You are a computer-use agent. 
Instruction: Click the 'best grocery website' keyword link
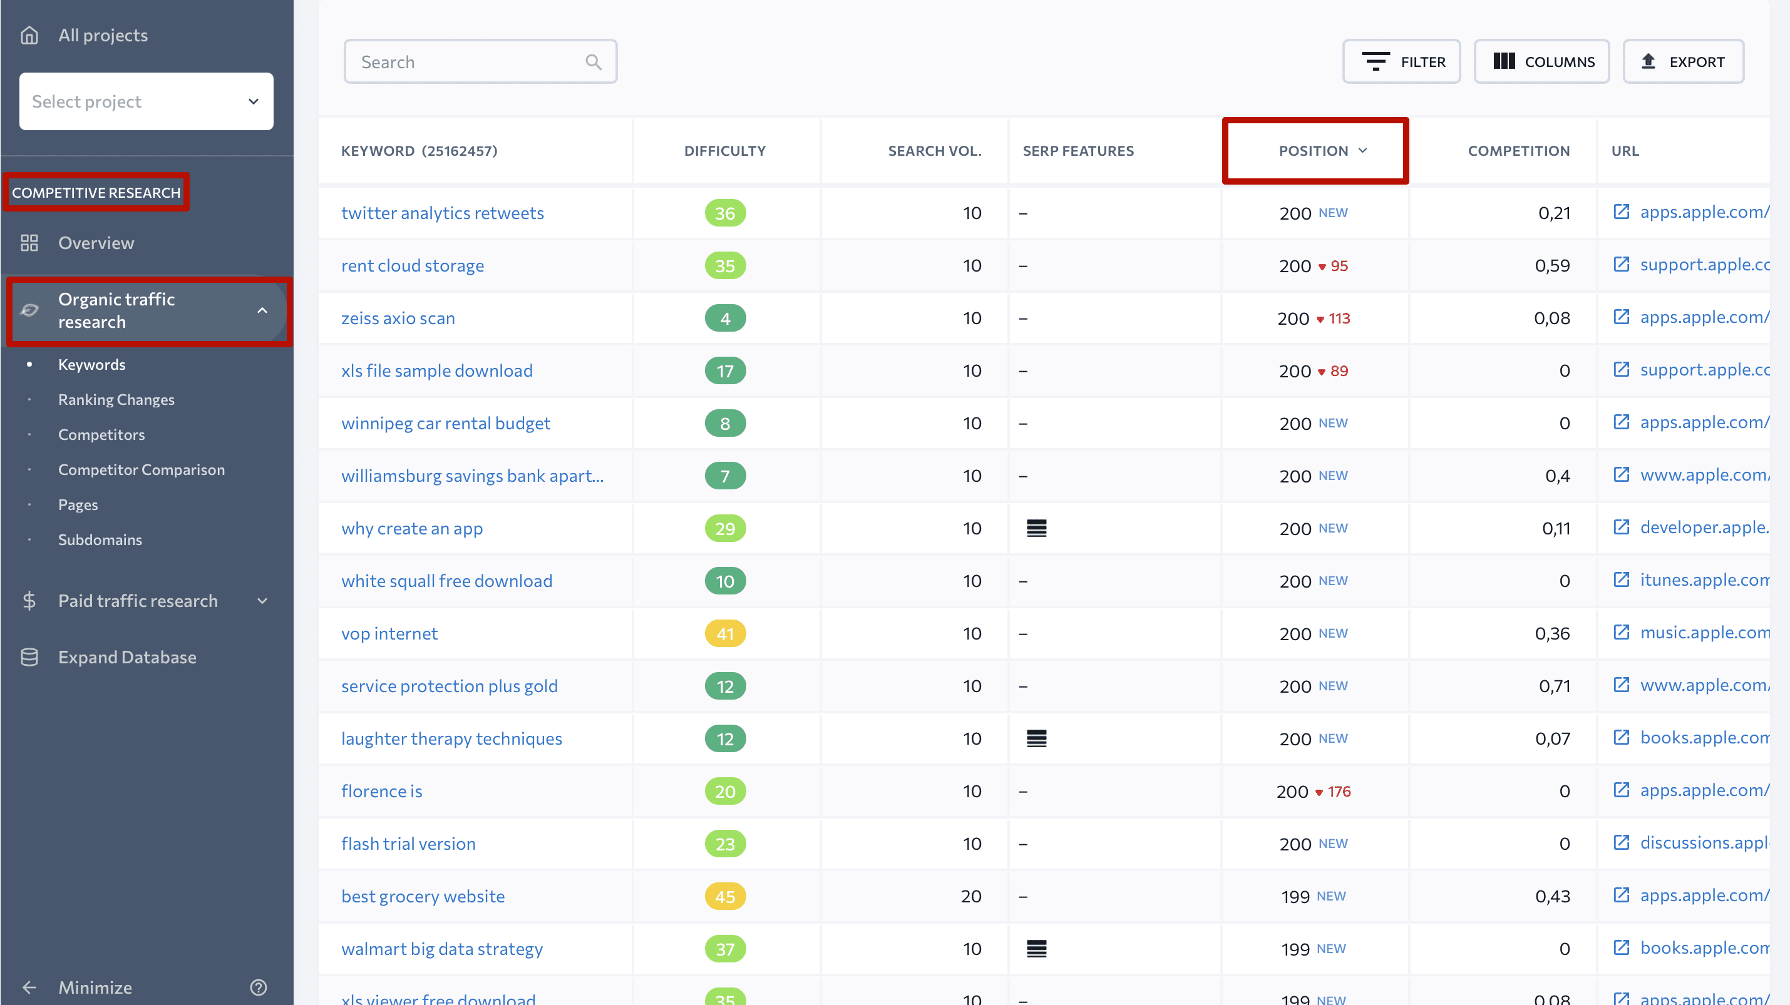tap(422, 895)
